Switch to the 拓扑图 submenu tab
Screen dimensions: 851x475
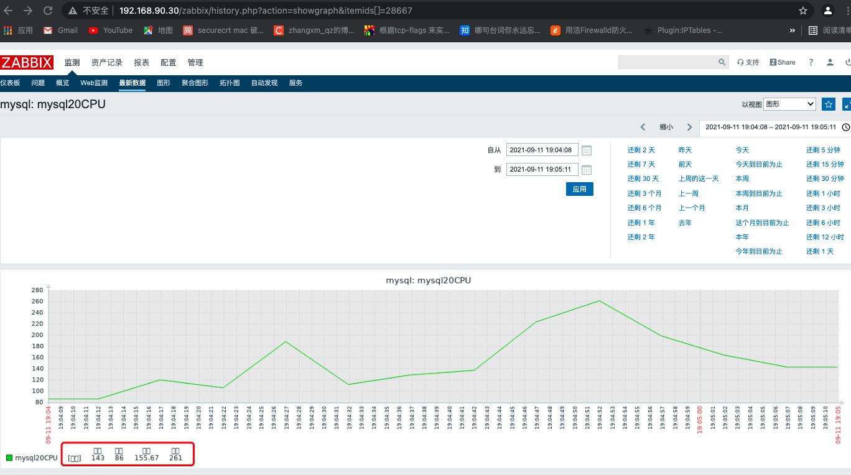[x=230, y=83]
